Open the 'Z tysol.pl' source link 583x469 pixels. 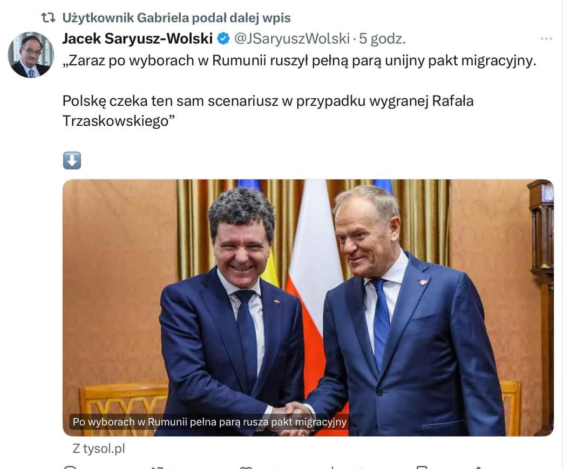pos(99,448)
